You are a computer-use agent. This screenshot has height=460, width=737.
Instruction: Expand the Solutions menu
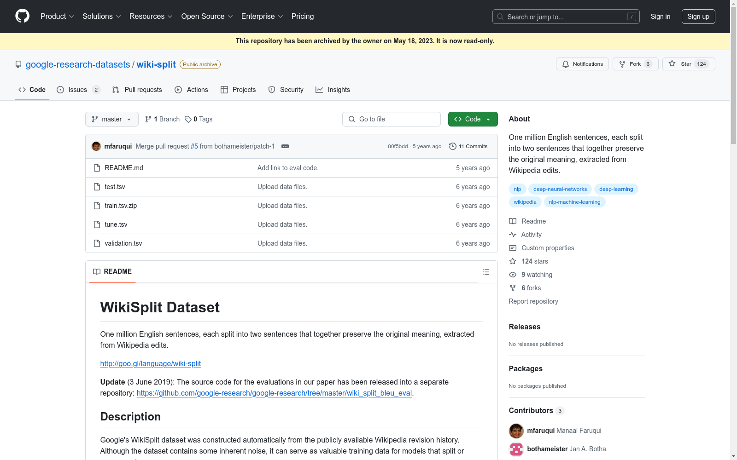pyautogui.click(x=101, y=16)
